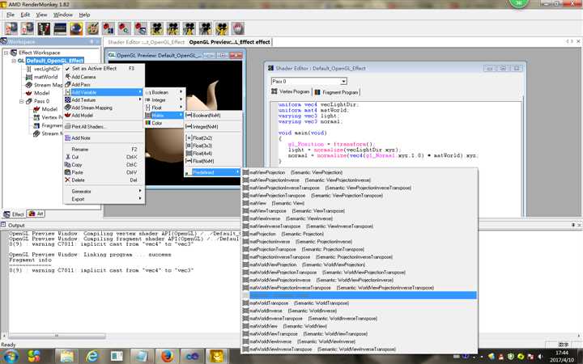The height and width of the screenshot is (364, 583).
Task: Open the File menu
Action: point(11,15)
